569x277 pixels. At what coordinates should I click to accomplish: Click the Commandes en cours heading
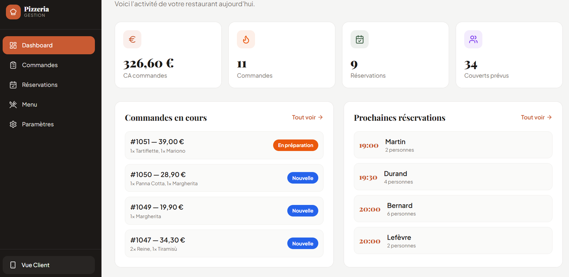click(166, 118)
